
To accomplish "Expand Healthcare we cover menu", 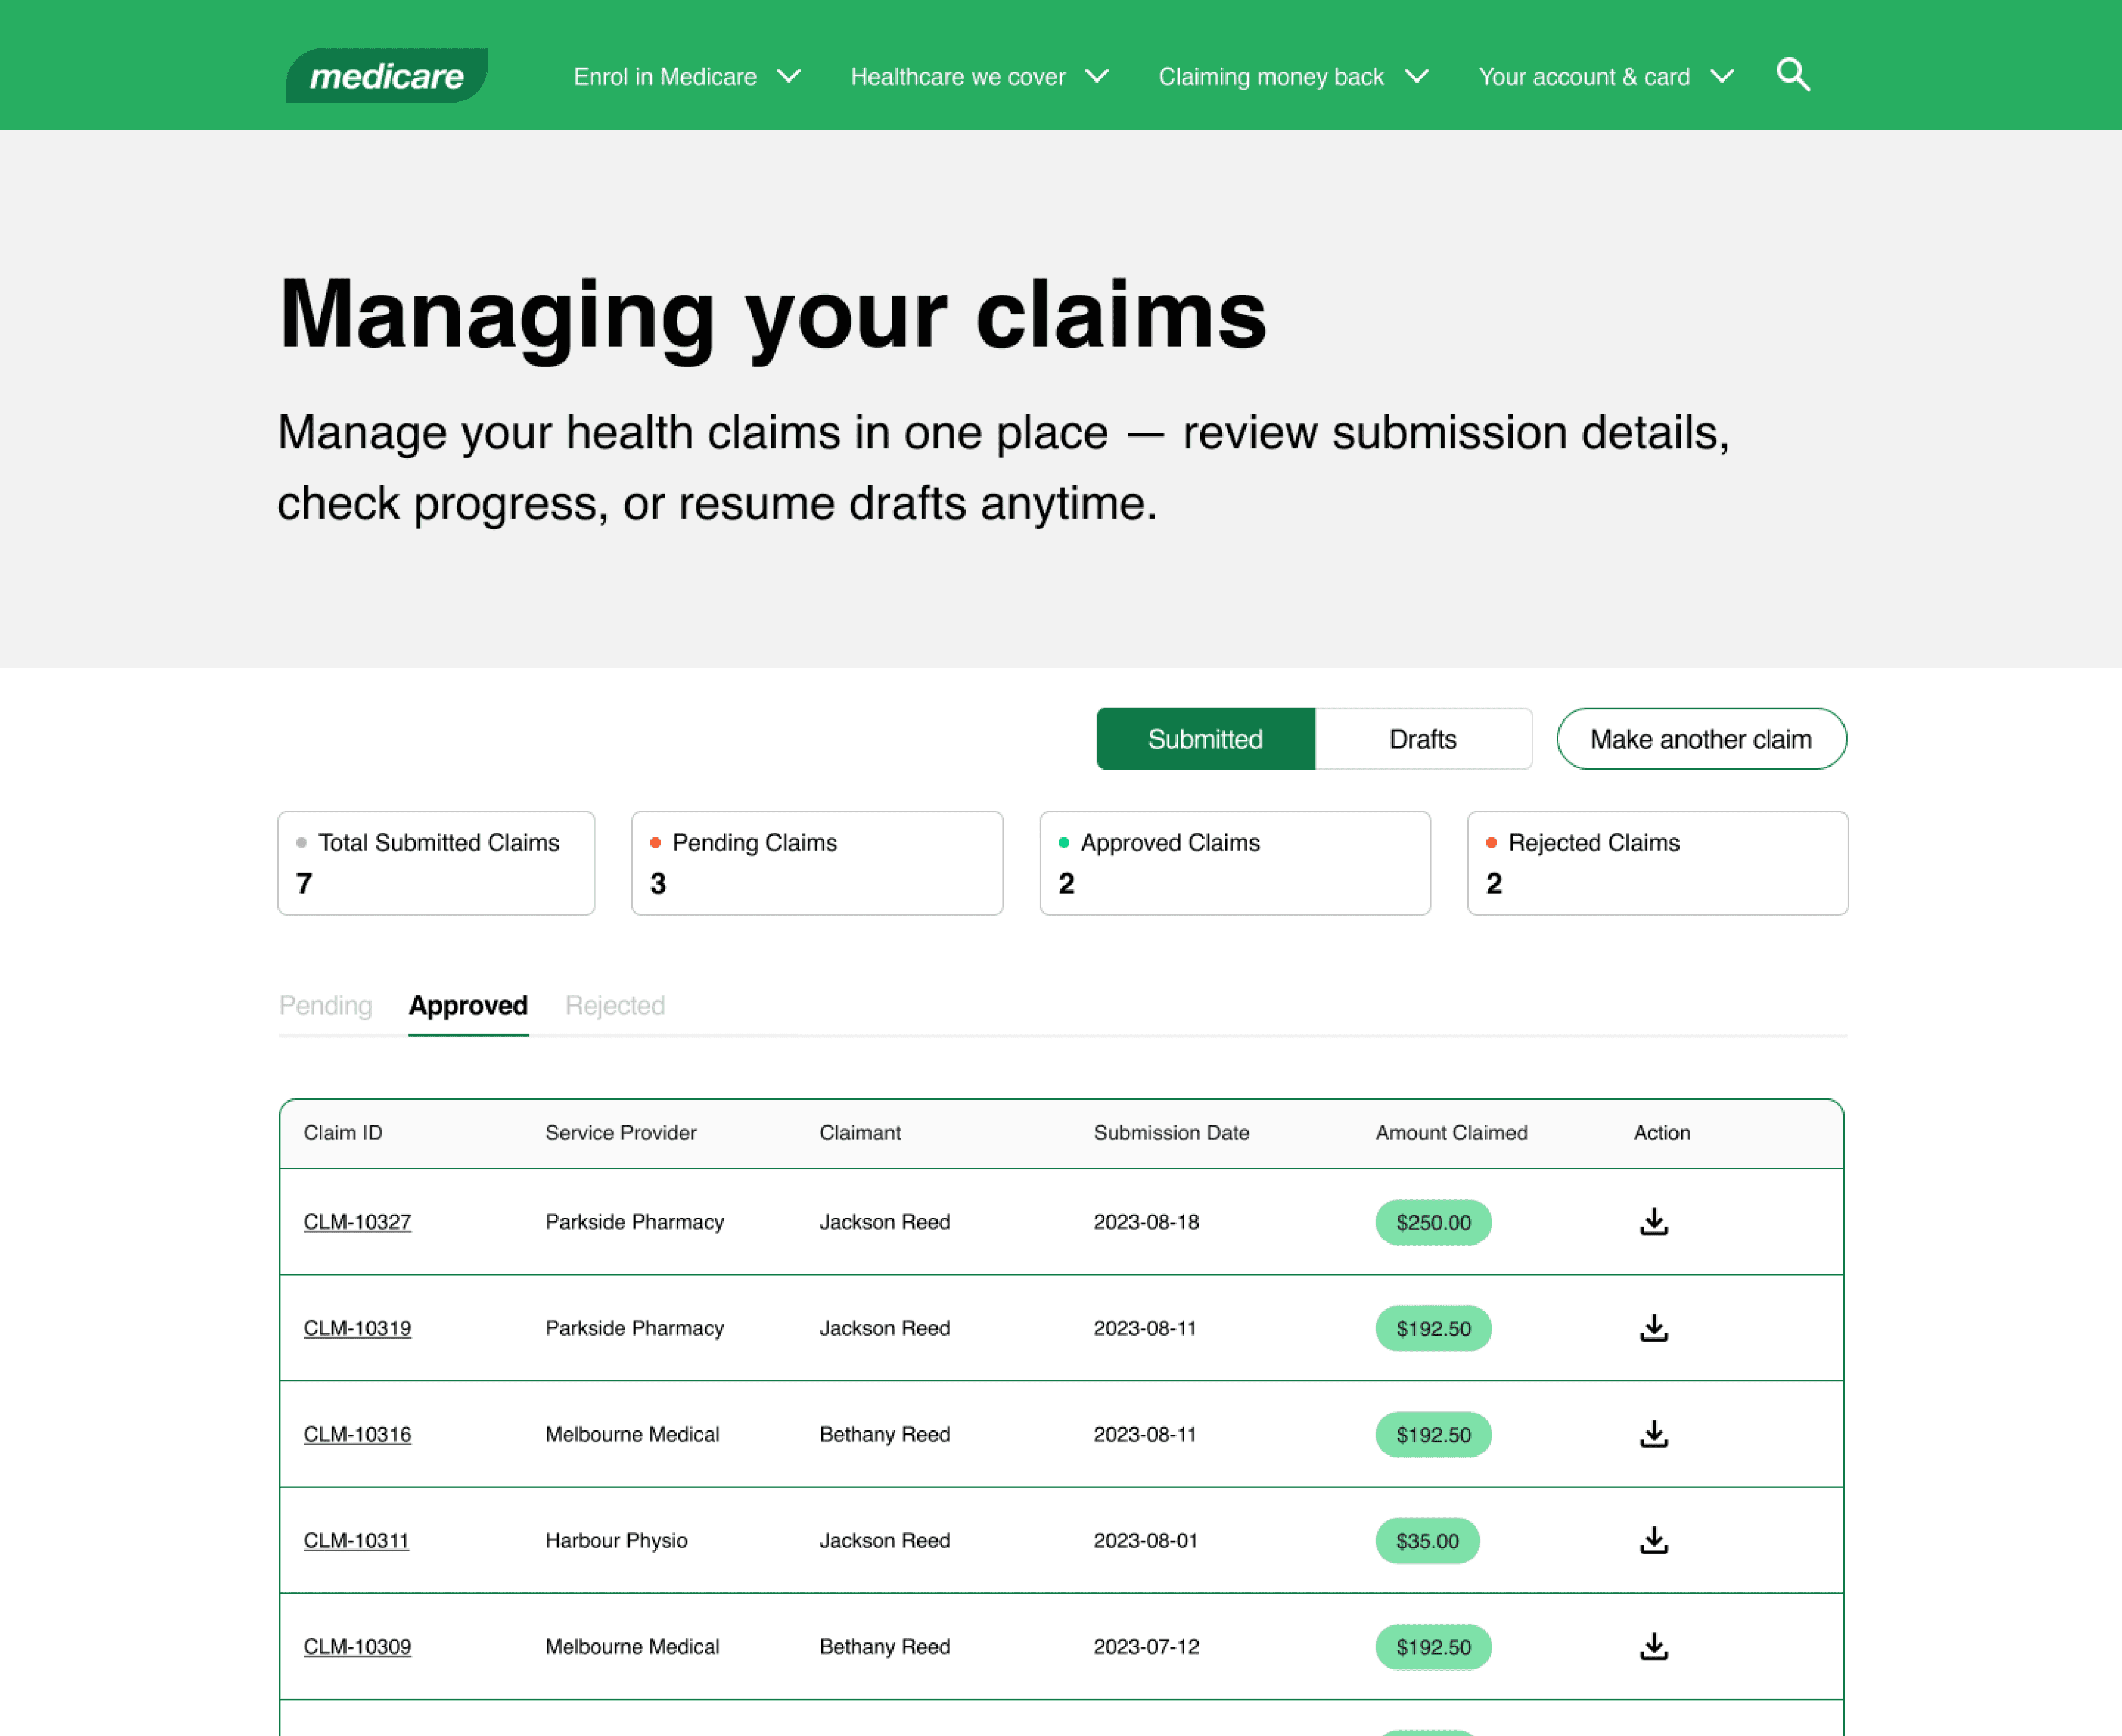I will pyautogui.click(x=979, y=77).
